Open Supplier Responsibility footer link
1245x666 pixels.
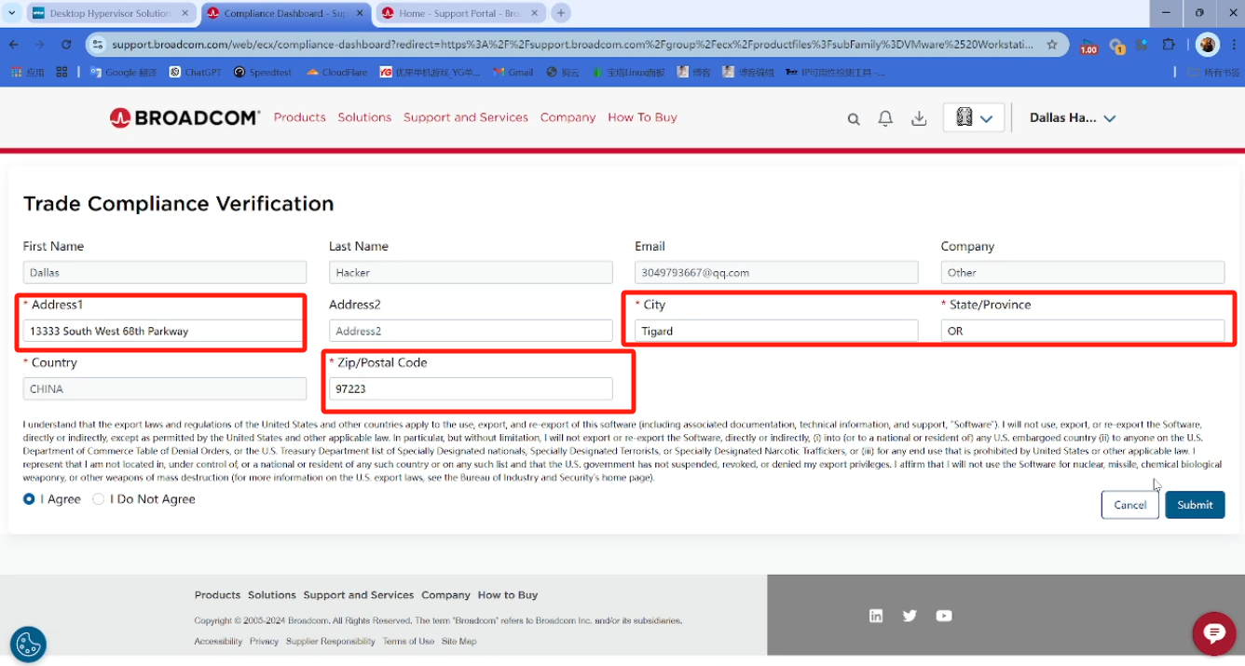(331, 641)
